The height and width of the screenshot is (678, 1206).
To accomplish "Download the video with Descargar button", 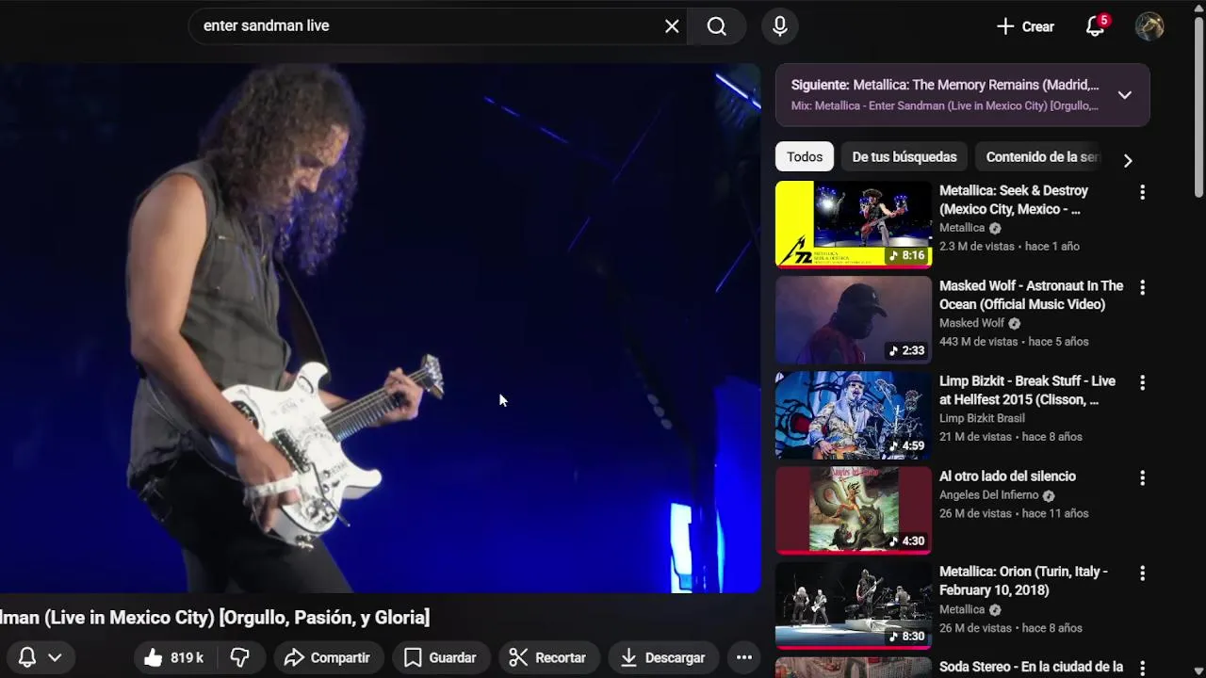I will click(x=662, y=657).
